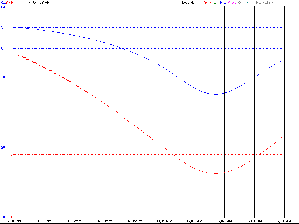The image size is (299, 224).
Task: Select the magenta Phase legend entry
Action: coord(232,3)
